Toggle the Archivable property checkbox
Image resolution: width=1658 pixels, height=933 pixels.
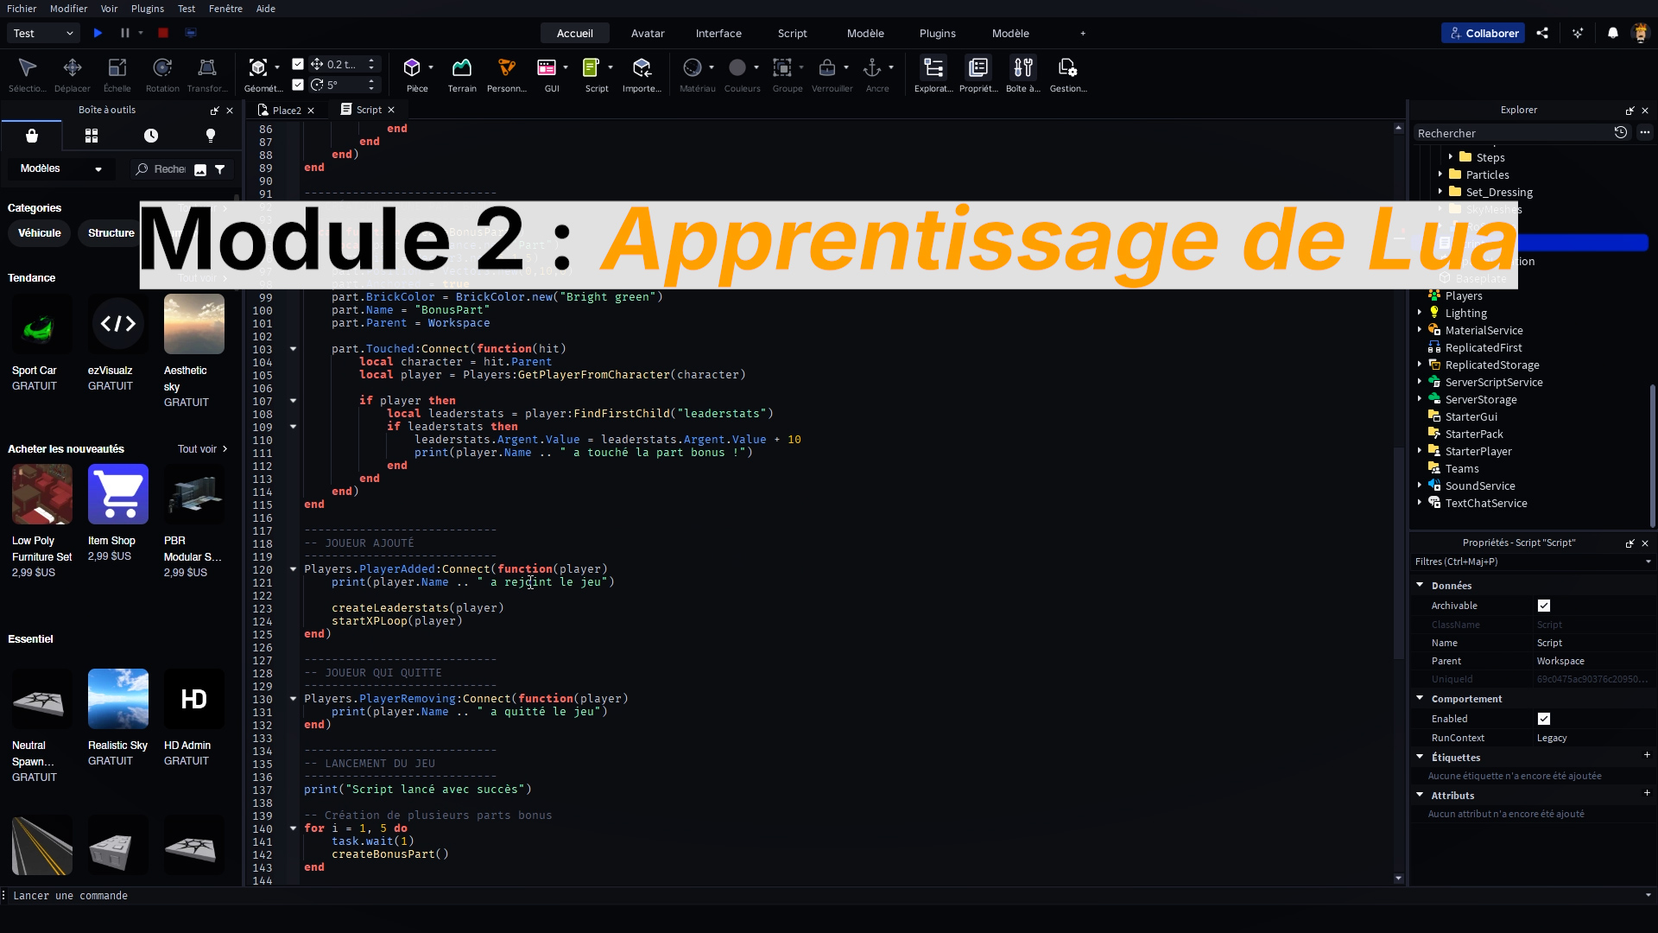tap(1544, 606)
